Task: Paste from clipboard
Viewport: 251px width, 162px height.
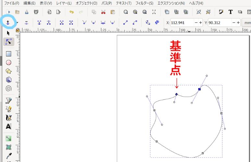Action: tap(113, 12)
